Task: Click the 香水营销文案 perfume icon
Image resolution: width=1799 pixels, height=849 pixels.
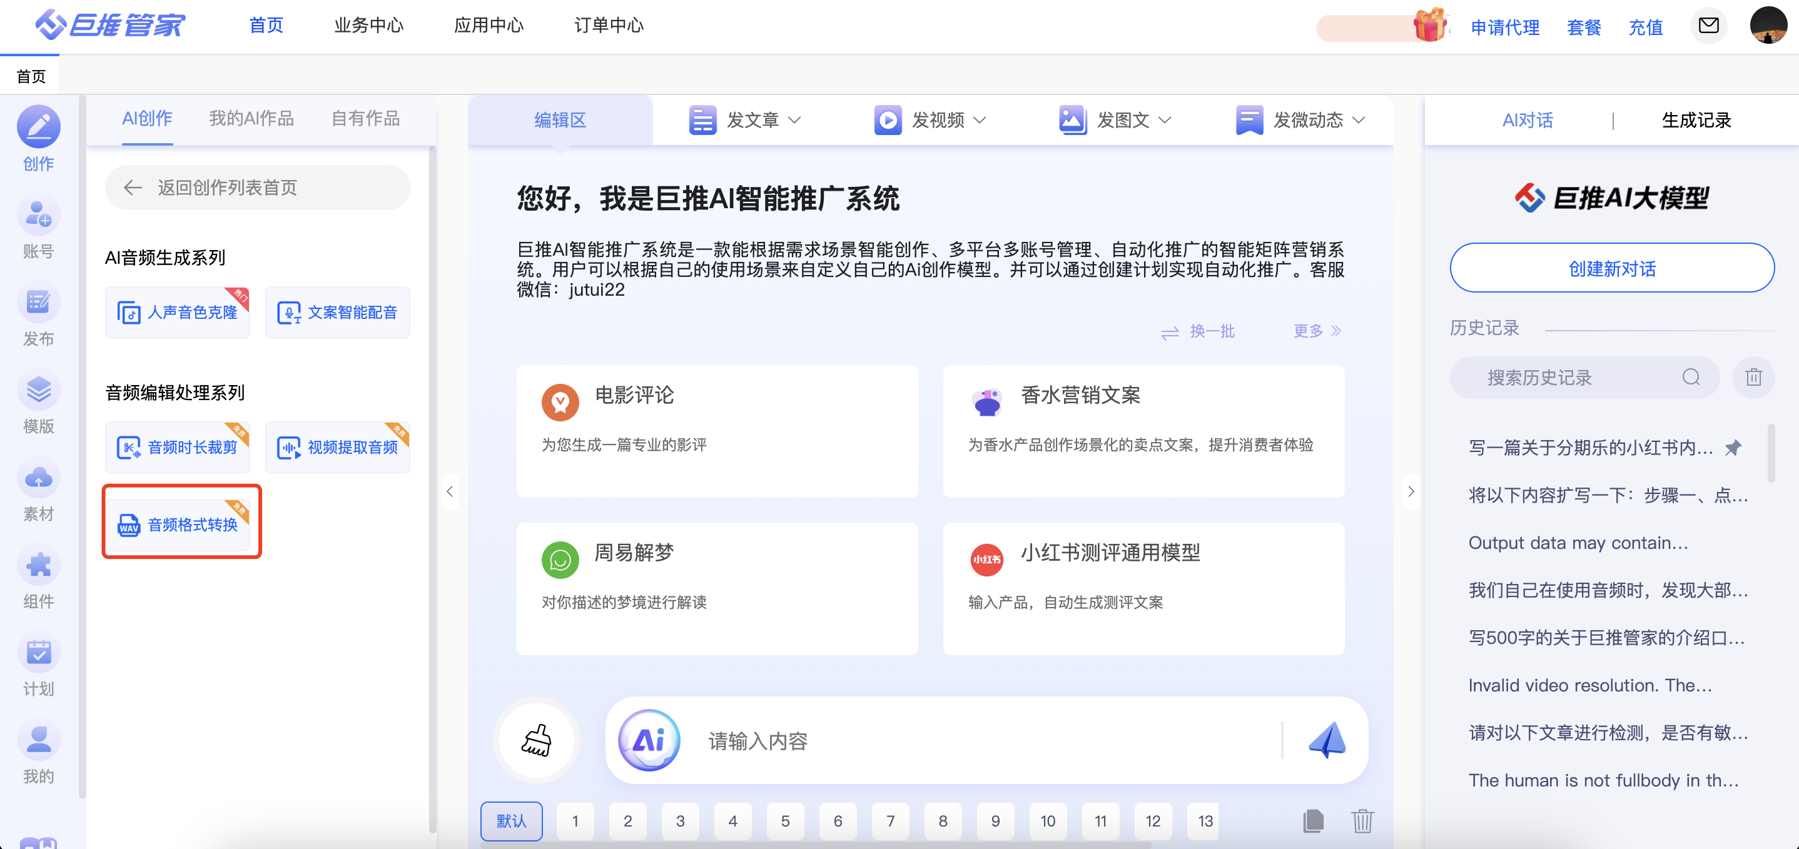Action: click(x=987, y=402)
